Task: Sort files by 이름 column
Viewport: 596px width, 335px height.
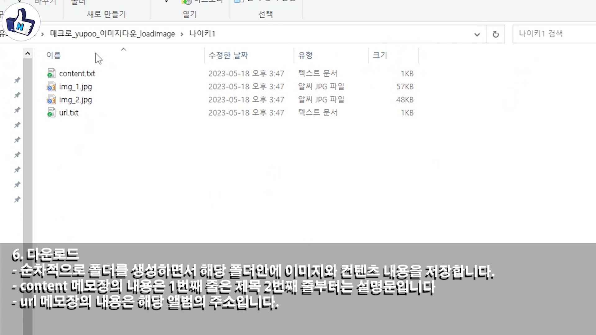Action: [x=53, y=55]
